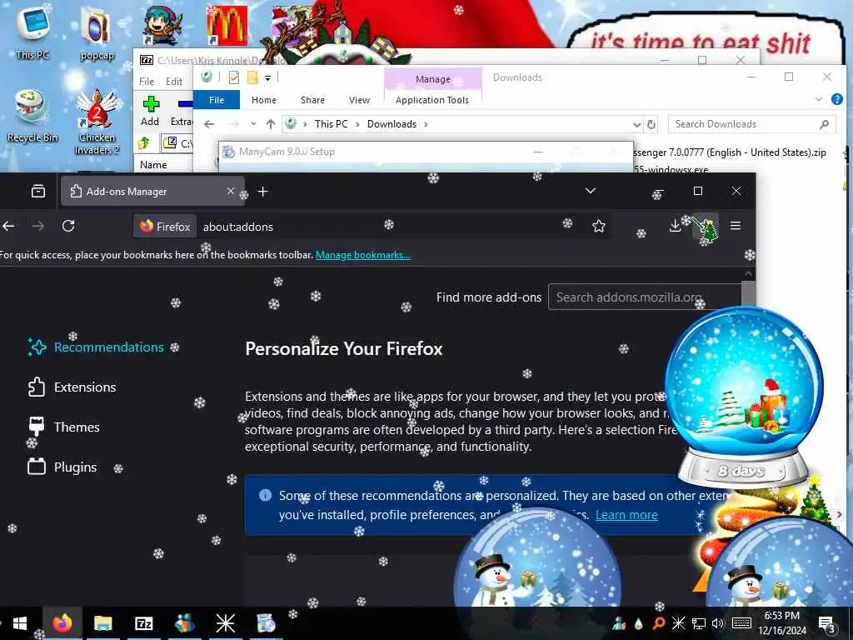Open a new Firefox tab with plus

(x=262, y=192)
